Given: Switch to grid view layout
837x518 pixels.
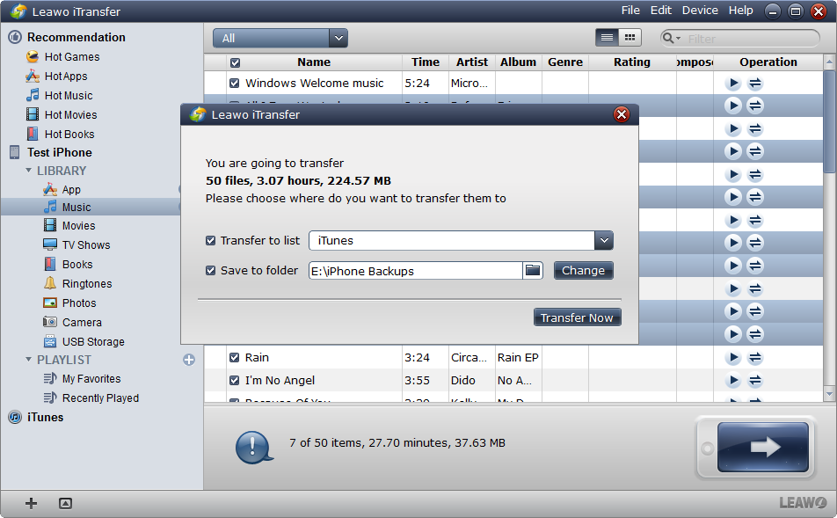Looking at the screenshot, I should pos(630,38).
